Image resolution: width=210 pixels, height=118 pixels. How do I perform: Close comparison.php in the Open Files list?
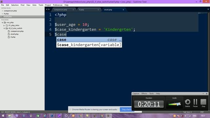tap(2, 11)
